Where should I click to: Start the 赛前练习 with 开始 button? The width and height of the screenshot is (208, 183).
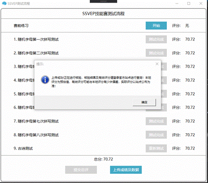click(156, 25)
